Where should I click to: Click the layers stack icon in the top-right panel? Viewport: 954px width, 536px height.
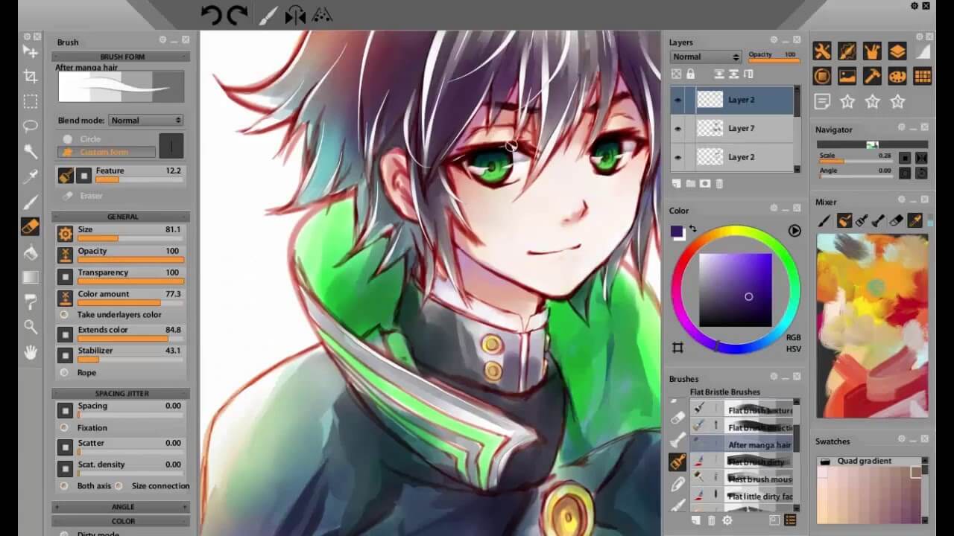tap(897, 51)
